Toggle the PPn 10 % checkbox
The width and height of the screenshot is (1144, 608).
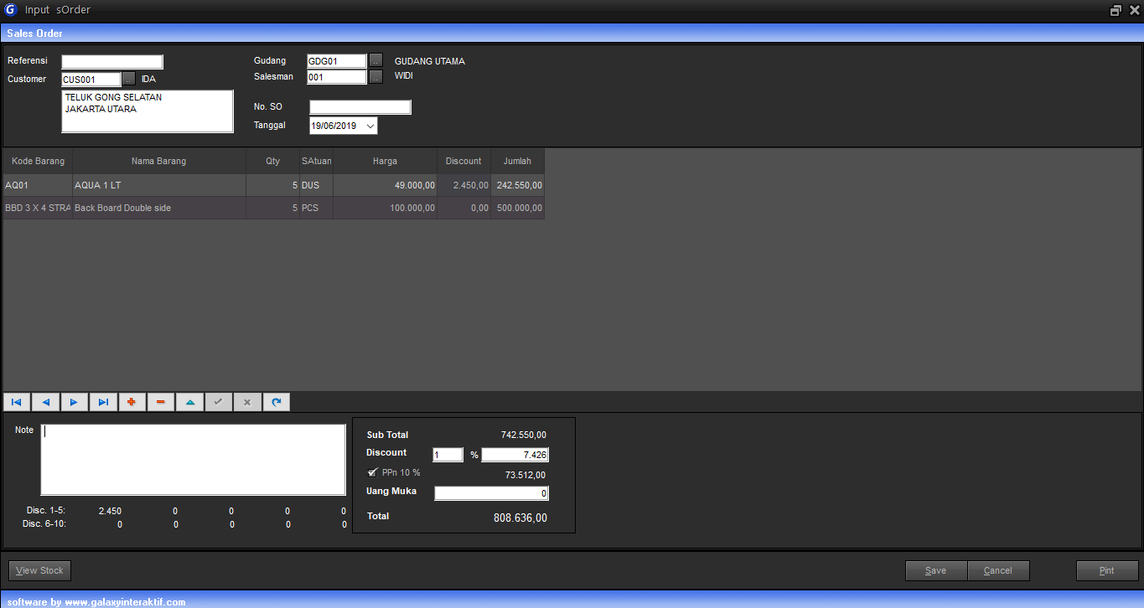pyautogui.click(x=373, y=472)
